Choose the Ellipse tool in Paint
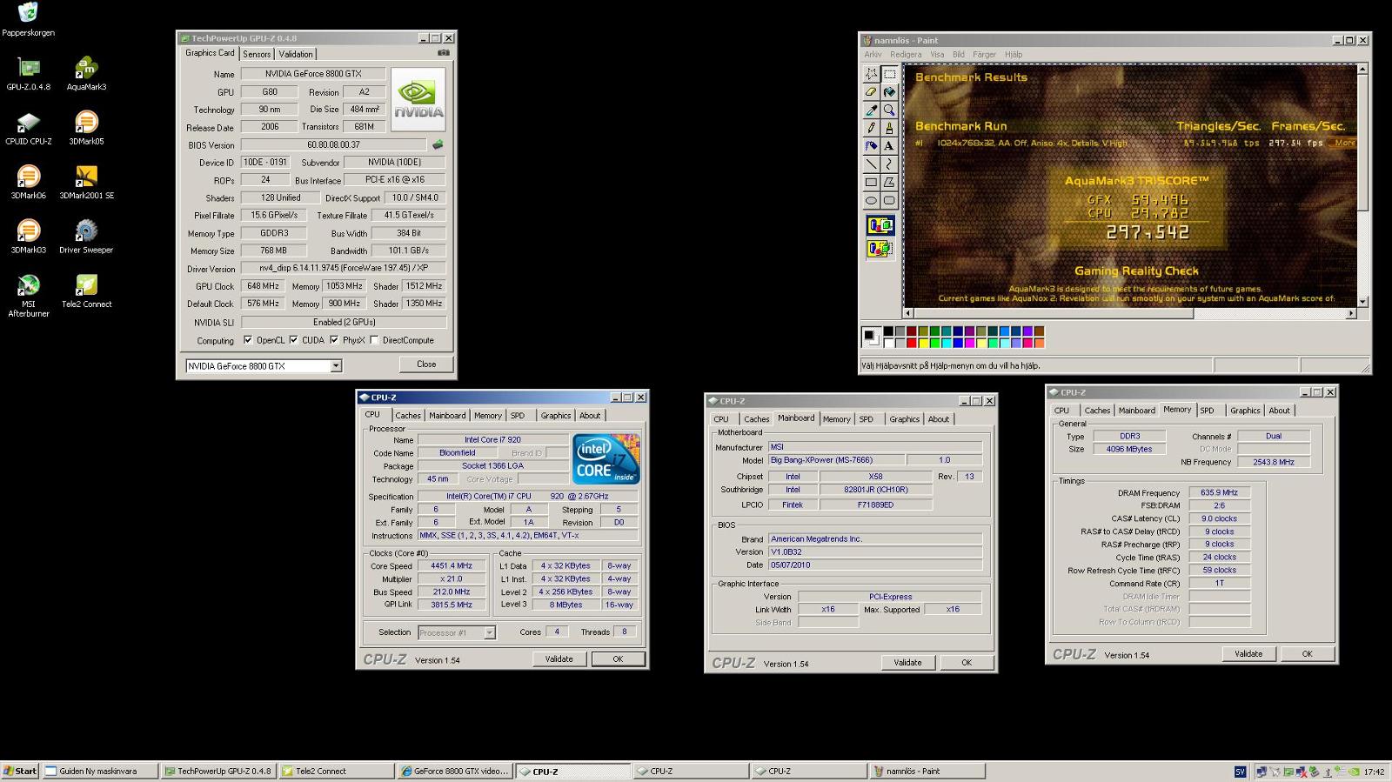 pos(871,200)
